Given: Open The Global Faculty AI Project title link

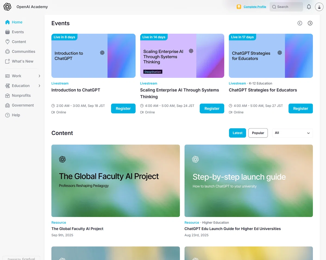Looking at the screenshot, I should click(77, 229).
